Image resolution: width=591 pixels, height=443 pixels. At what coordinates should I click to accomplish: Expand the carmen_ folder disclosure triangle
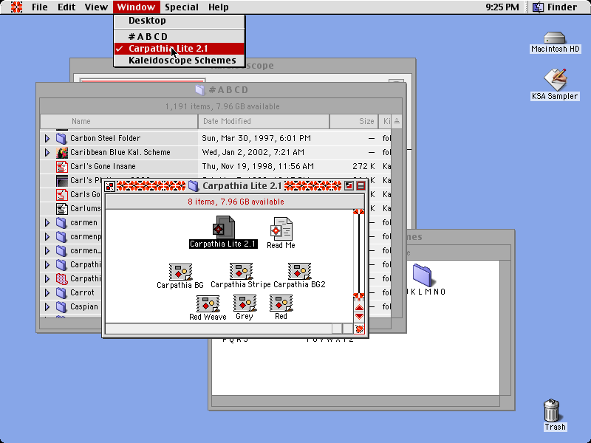pyautogui.click(x=47, y=250)
